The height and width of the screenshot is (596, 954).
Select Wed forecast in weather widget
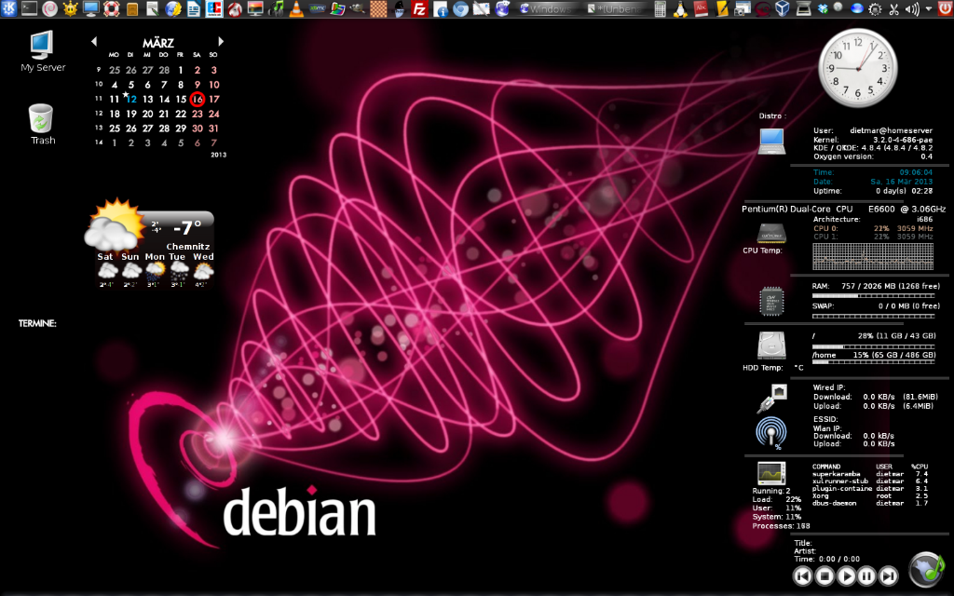pyautogui.click(x=203, y=269)
